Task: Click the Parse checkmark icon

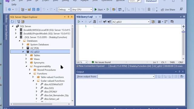Action: click(90, 22)
